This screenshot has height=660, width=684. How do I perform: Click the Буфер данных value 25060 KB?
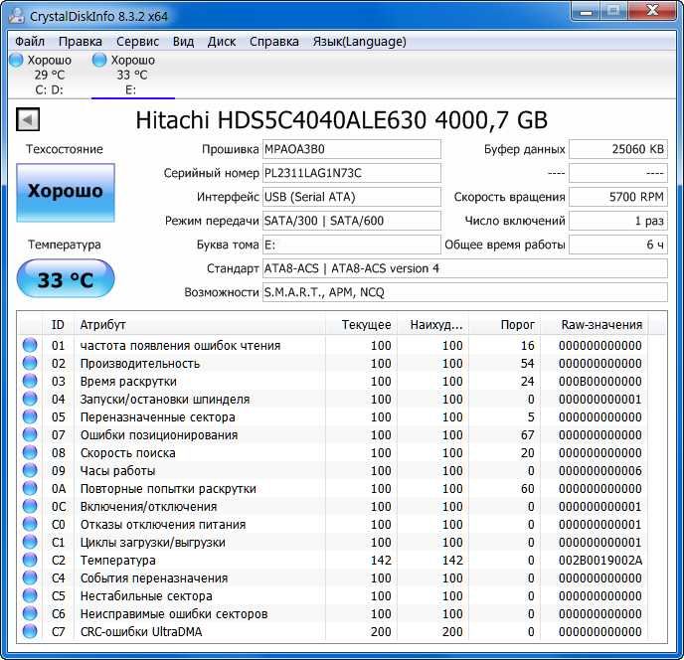618,149
